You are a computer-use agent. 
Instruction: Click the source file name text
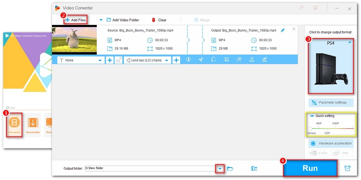tap(140, 30)
